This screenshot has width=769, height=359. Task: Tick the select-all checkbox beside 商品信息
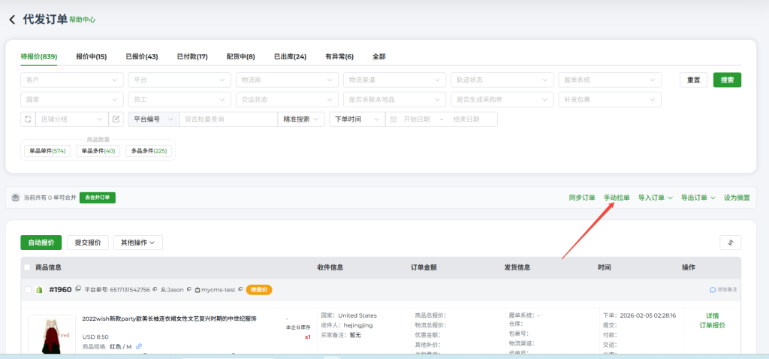tap(28, 267)
